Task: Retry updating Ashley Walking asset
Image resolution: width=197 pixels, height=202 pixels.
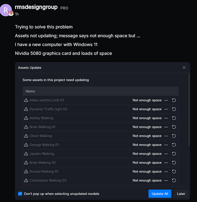Action: pyautogui.click(x=174, y=118)
